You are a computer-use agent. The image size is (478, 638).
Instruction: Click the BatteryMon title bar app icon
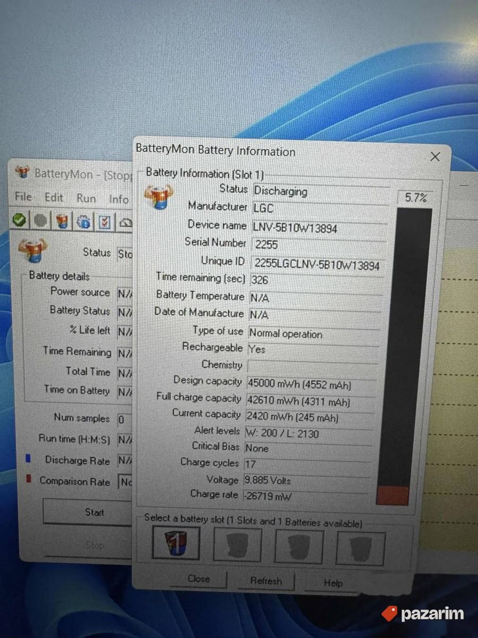tap(22, 172)
